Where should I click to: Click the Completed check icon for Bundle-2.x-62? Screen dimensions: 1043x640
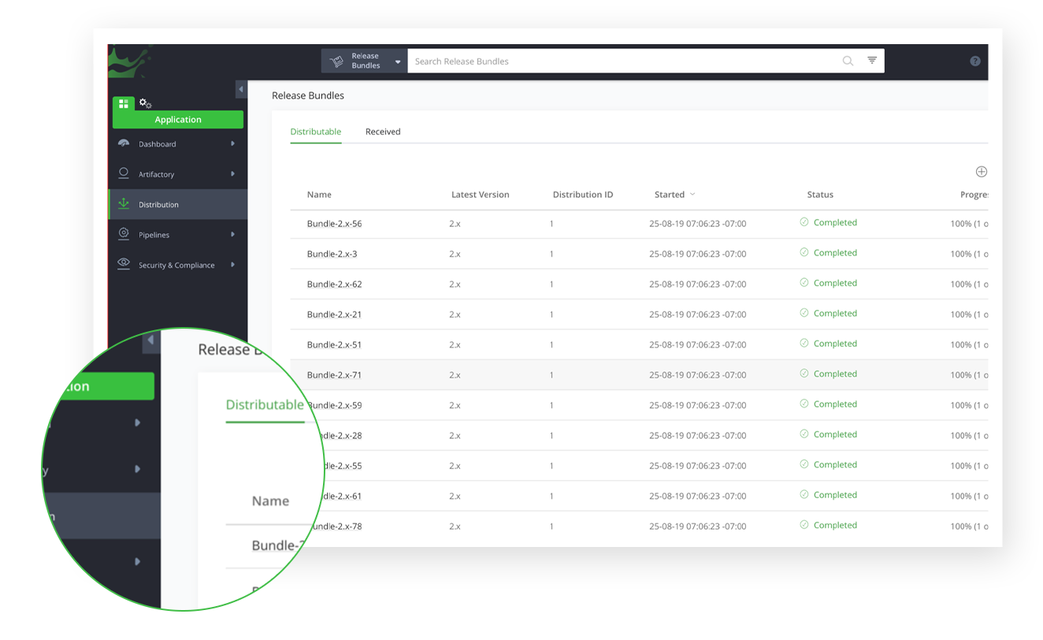804,282
